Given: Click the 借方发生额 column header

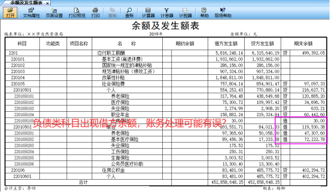Looking at the screenshot, I should coord(226,43).
